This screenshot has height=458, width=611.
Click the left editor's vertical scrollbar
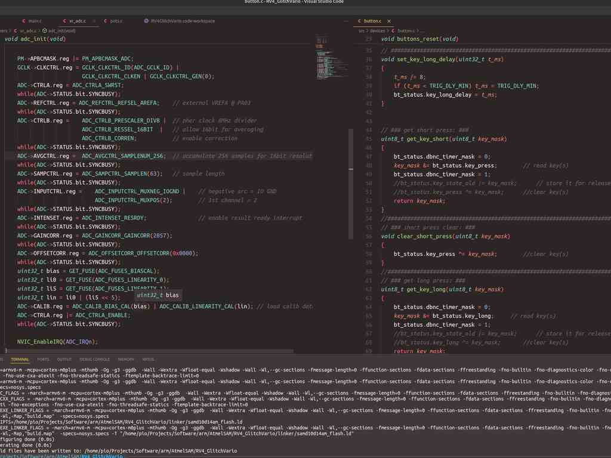pyautogui.click(x=351, y=184)
